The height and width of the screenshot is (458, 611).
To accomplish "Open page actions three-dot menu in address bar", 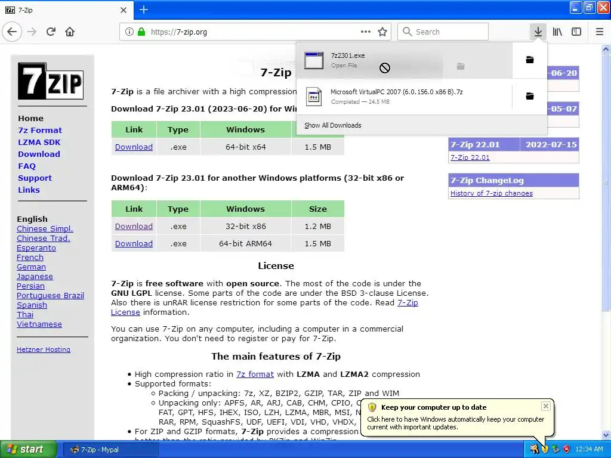I will [366, 32].
